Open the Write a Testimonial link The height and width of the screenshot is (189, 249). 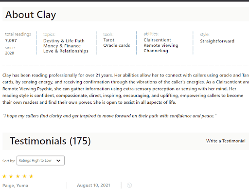[x=226, y=141]
